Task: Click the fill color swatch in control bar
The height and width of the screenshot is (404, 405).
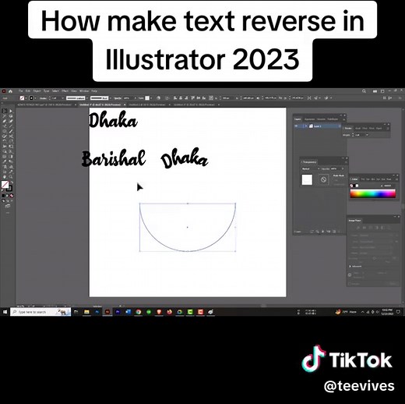Action: (x=23, y=98)
